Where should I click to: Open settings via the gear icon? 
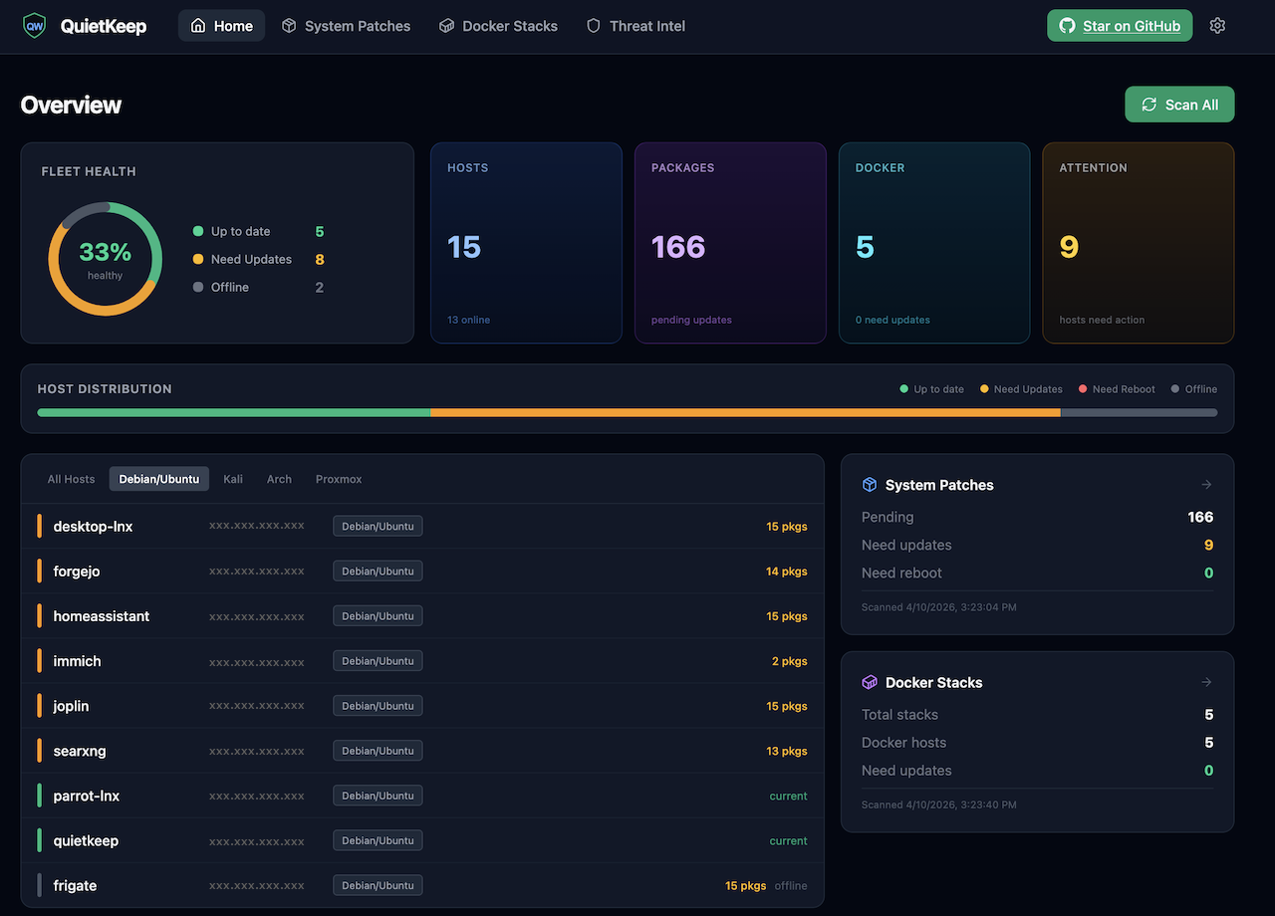[x=1217, y=25]
